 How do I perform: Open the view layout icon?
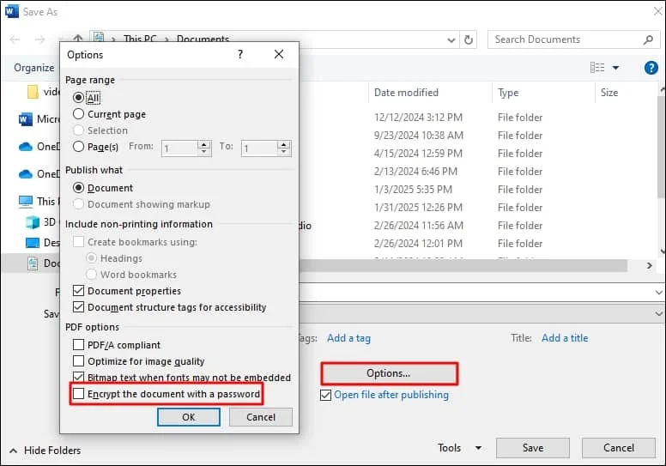coord(597,68)
